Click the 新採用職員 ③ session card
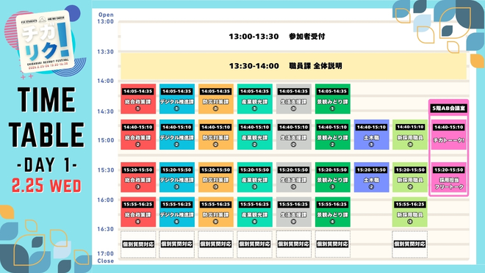 pos(410,212)
